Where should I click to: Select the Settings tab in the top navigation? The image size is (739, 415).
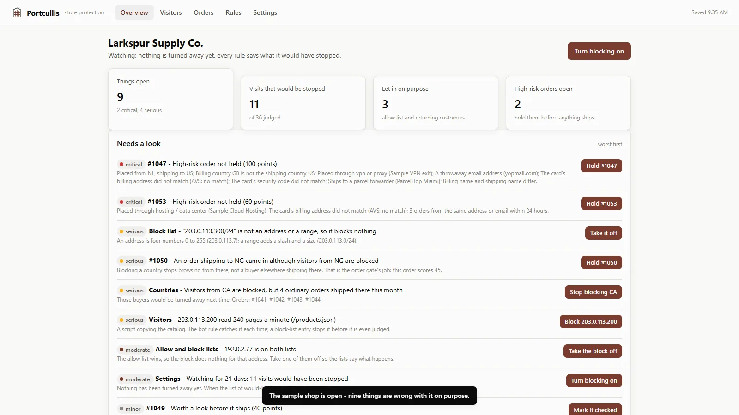click(265, 12)
